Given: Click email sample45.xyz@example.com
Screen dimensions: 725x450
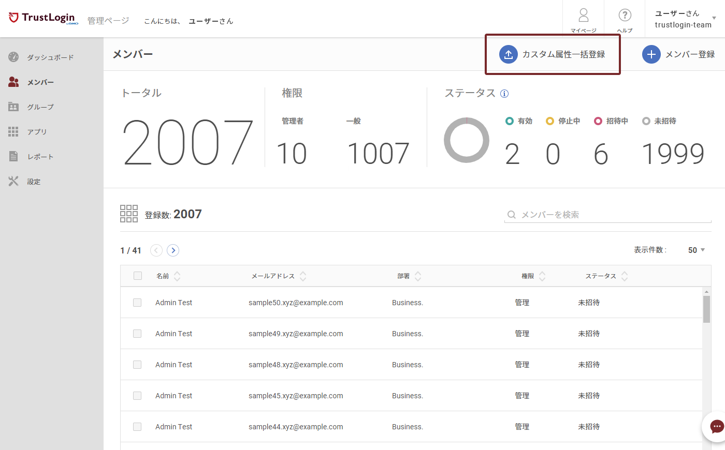Looking at the screenshot, I should pos(296,396).
